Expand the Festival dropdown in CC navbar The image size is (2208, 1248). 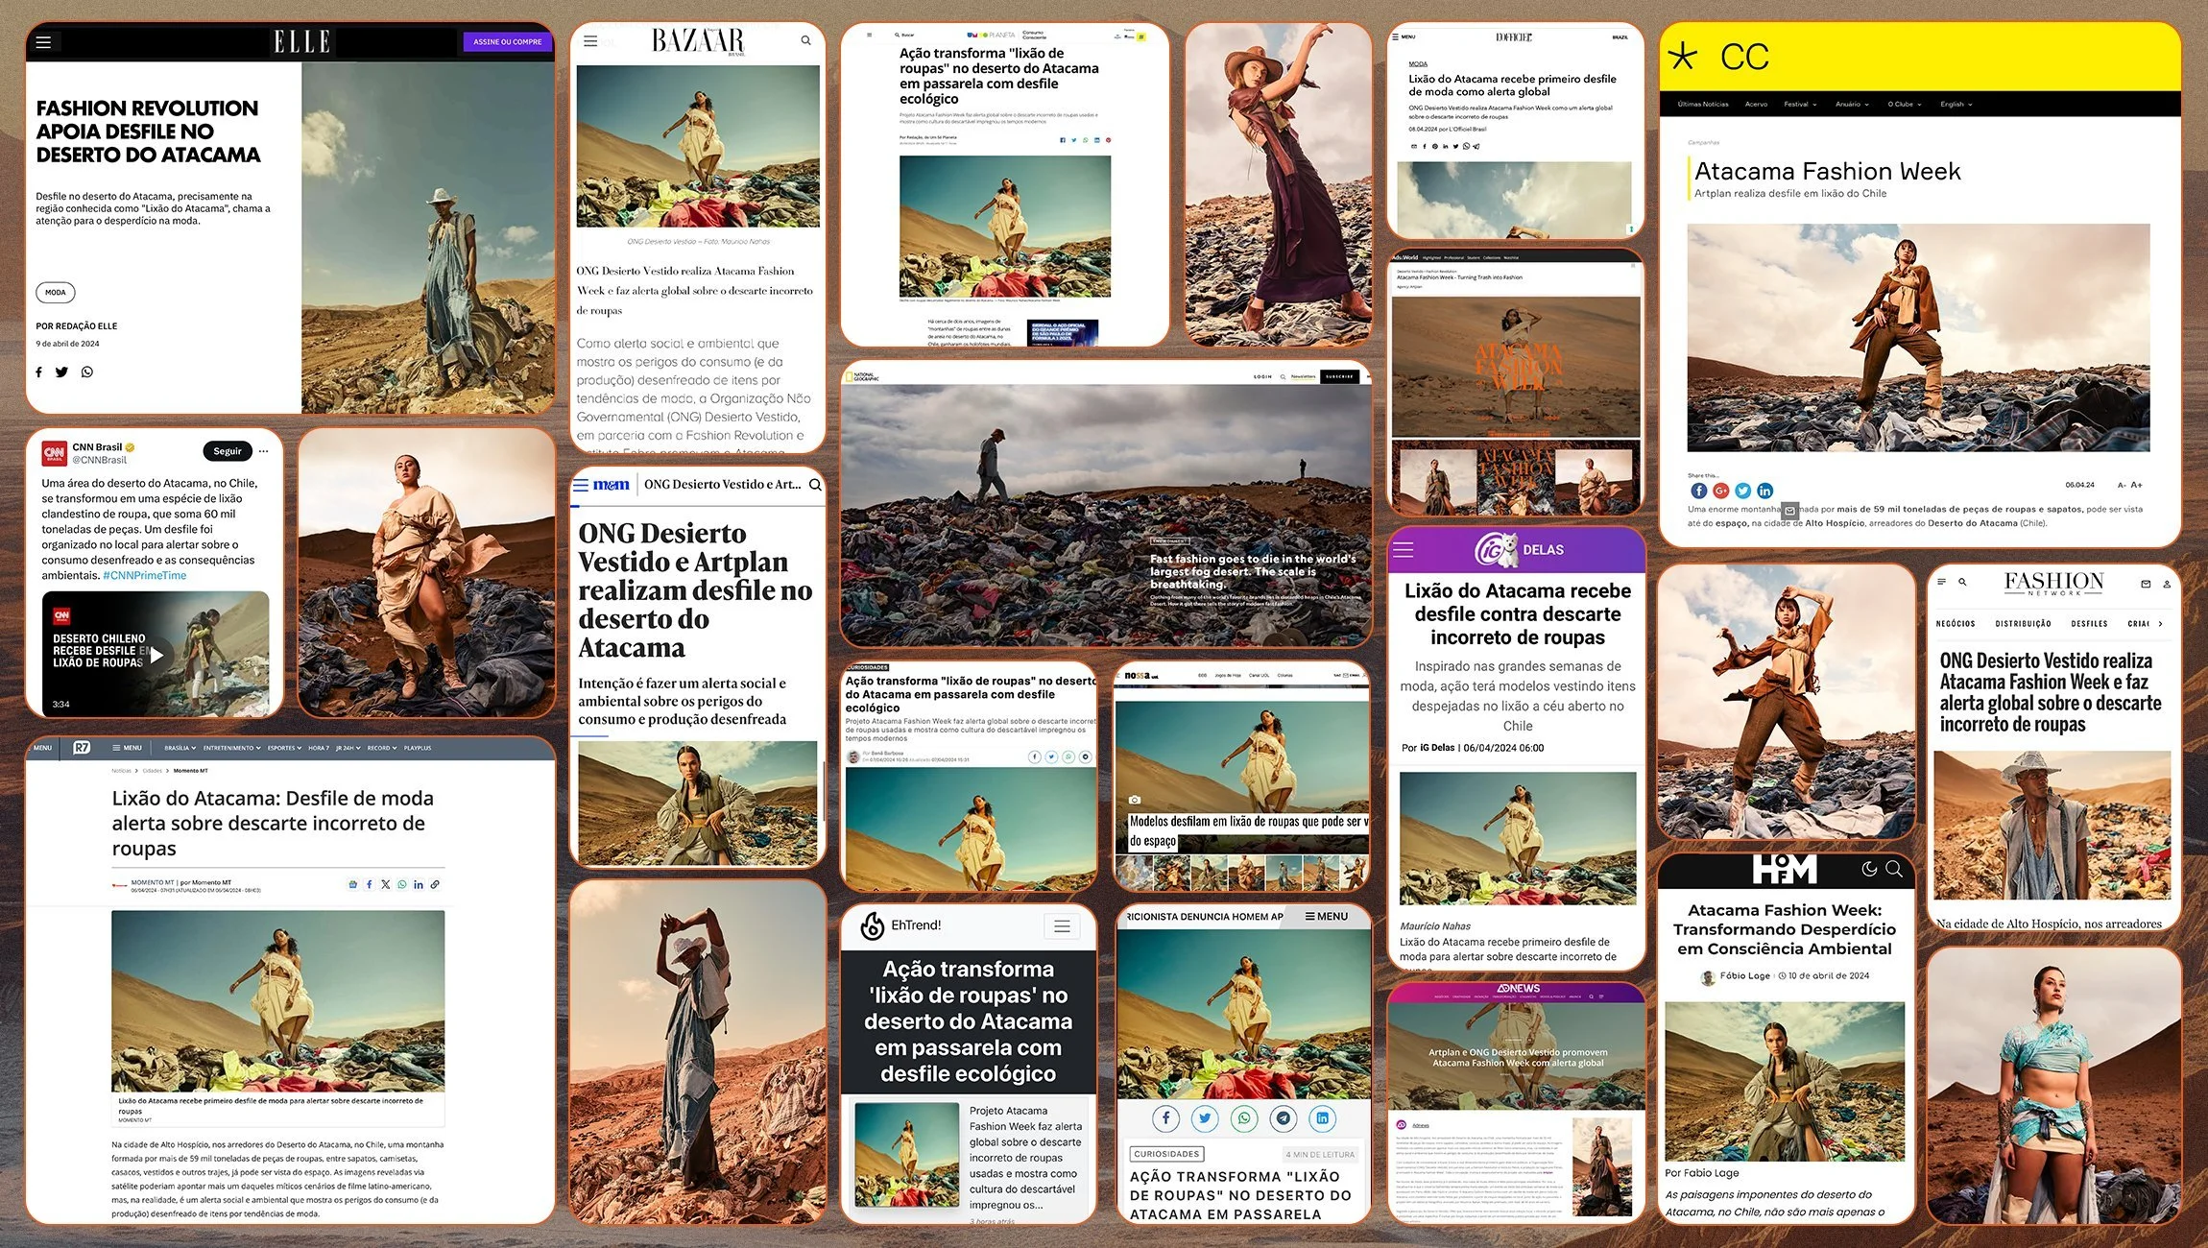pyautogui.click(x=1800, y=104)
